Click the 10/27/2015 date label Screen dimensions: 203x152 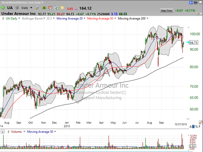point(181,124)
